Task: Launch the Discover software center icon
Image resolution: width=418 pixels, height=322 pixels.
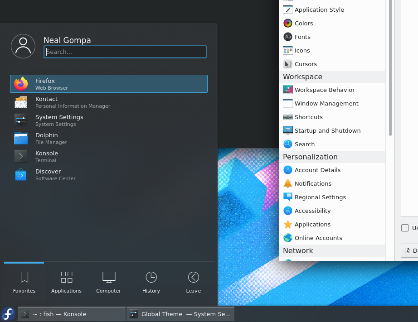Action: pos(21,175)
